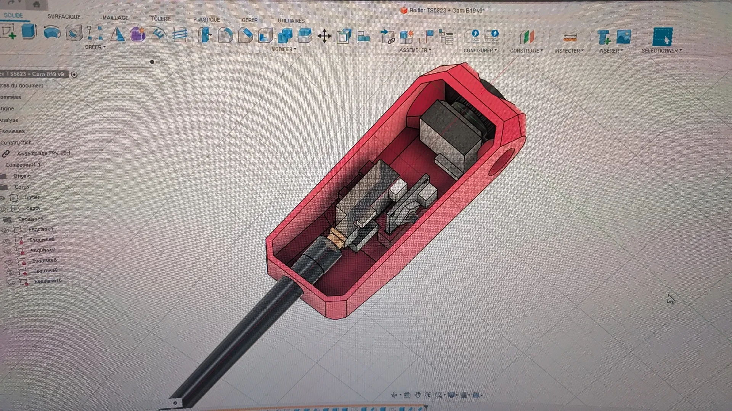Select the Split Body tool
This screenshot has height=411, width=732.
[305, 36]
